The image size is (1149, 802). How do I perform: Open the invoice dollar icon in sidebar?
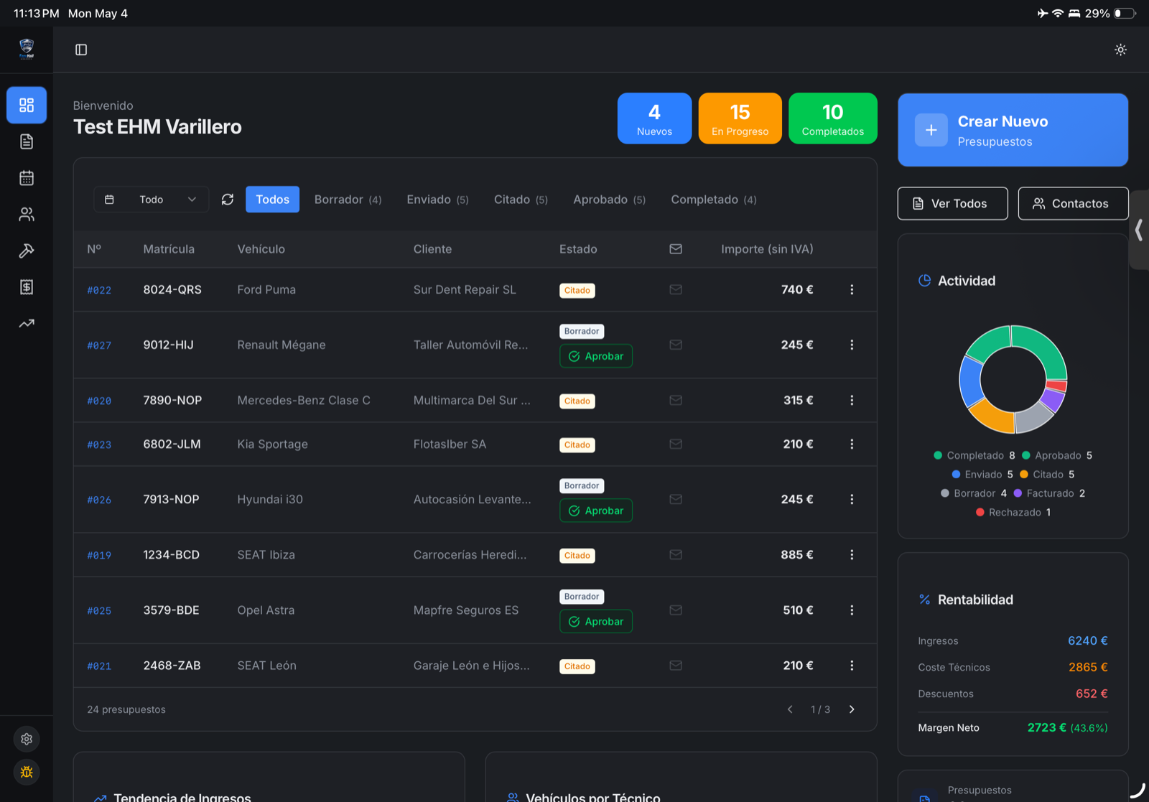pos(27,287)
